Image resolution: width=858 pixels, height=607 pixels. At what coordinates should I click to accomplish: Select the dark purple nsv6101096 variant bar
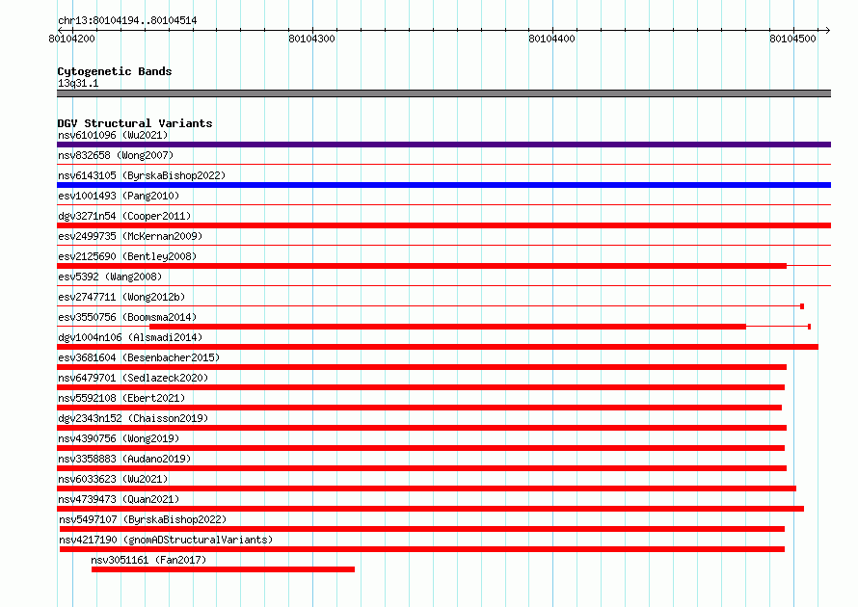(443, 145)
